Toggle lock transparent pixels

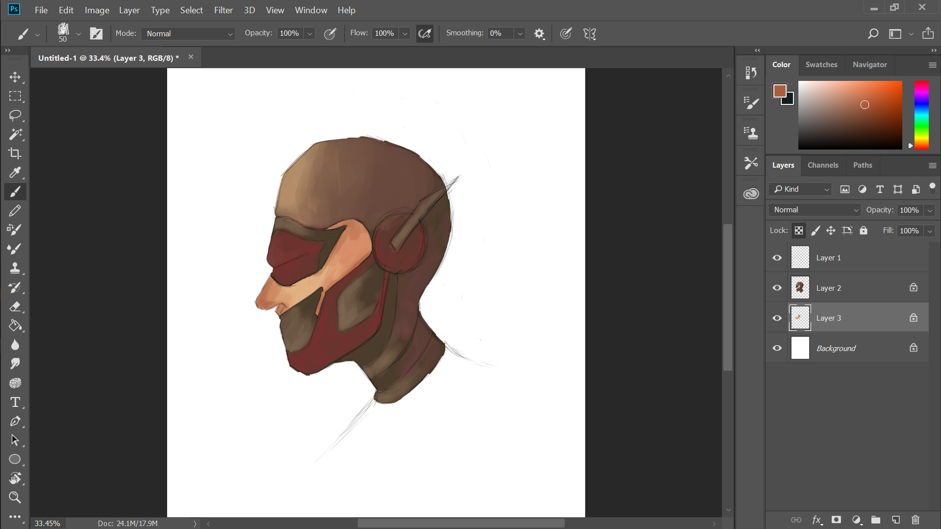(799, 230)
